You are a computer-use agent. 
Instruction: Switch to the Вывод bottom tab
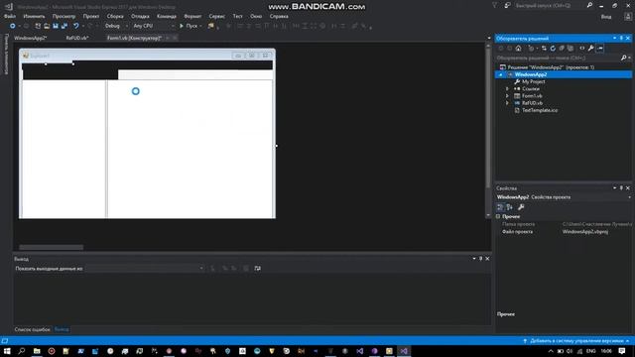pos(62,329)
